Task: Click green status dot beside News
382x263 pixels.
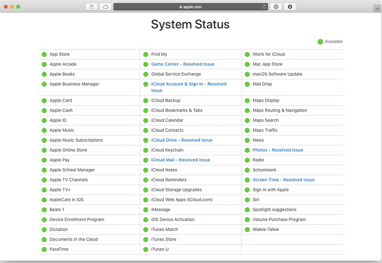Action: [x=247, y=140]
